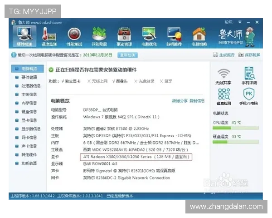Click 微博分享 share link

[180, 101]
